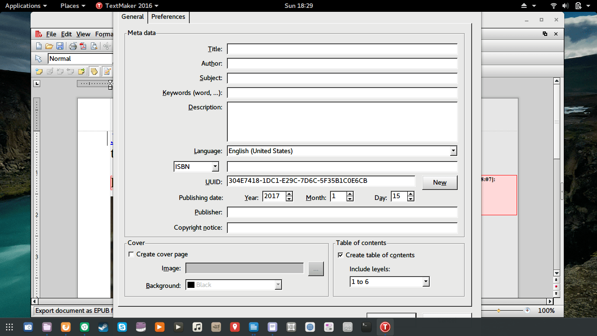Open GIMP from the dock
The image size is (597, 336).
tap(216, 327)
